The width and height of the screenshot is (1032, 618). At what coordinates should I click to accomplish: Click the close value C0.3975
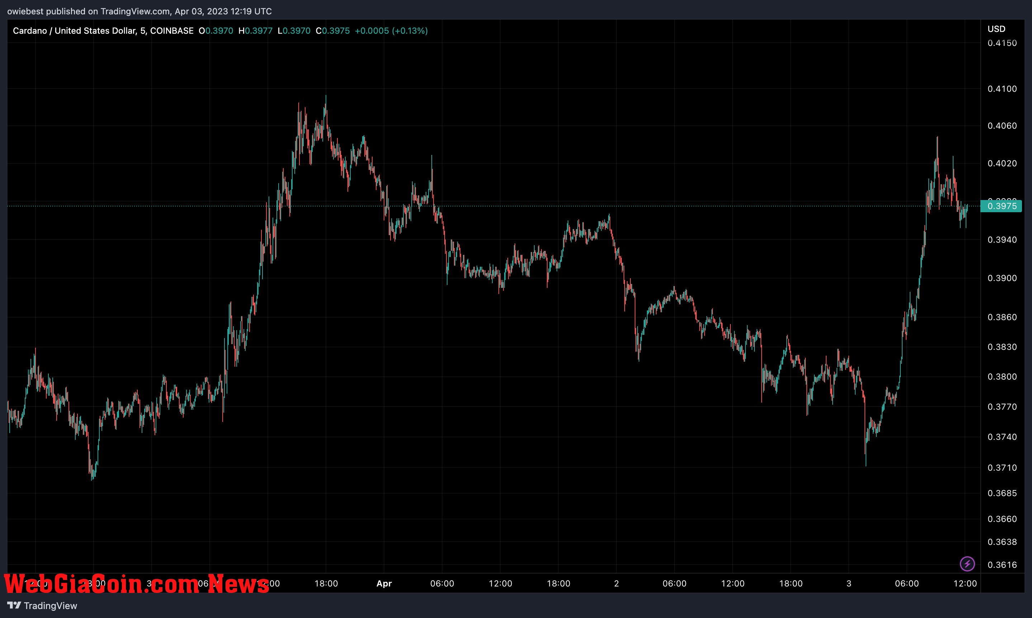point(333,31)
